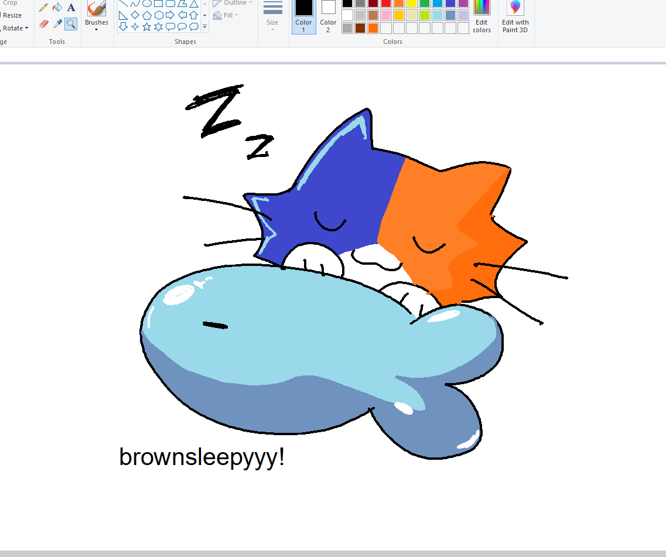Pick the brown color swatch
666x557 pixels.
coord(373,15)
